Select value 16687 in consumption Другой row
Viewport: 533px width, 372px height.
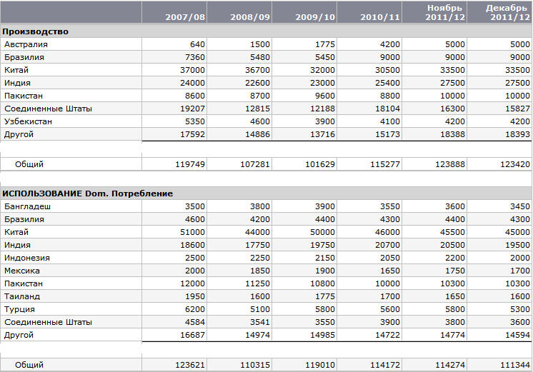click(193, 336)
